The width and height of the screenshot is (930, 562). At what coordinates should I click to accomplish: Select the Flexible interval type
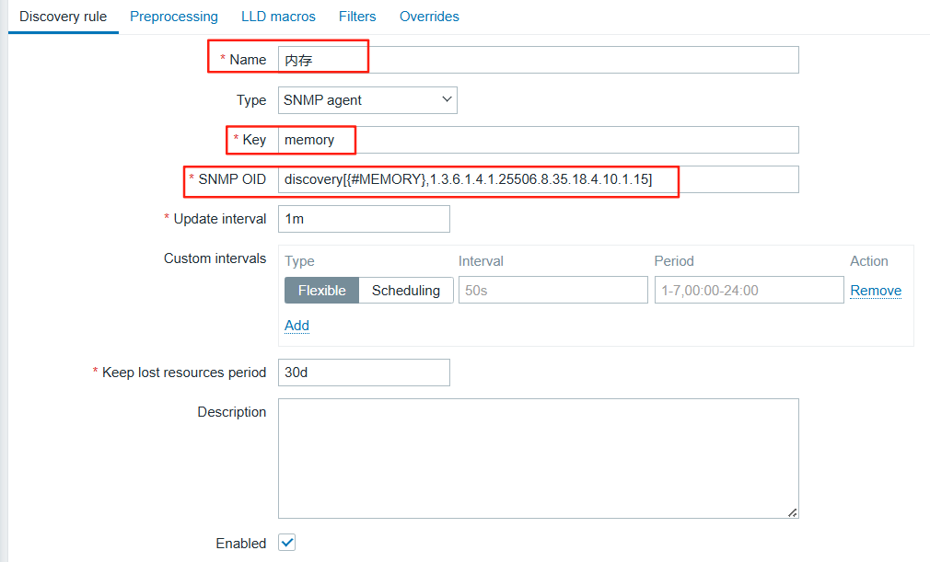(x=321, y=291)
